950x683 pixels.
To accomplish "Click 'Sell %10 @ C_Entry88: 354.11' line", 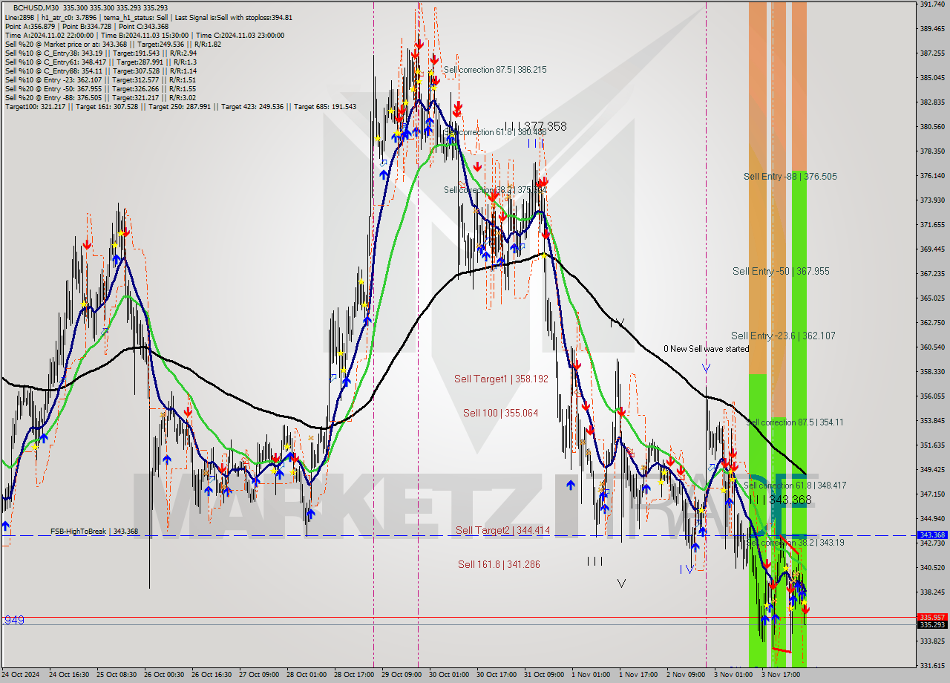I will click(100, 71).
